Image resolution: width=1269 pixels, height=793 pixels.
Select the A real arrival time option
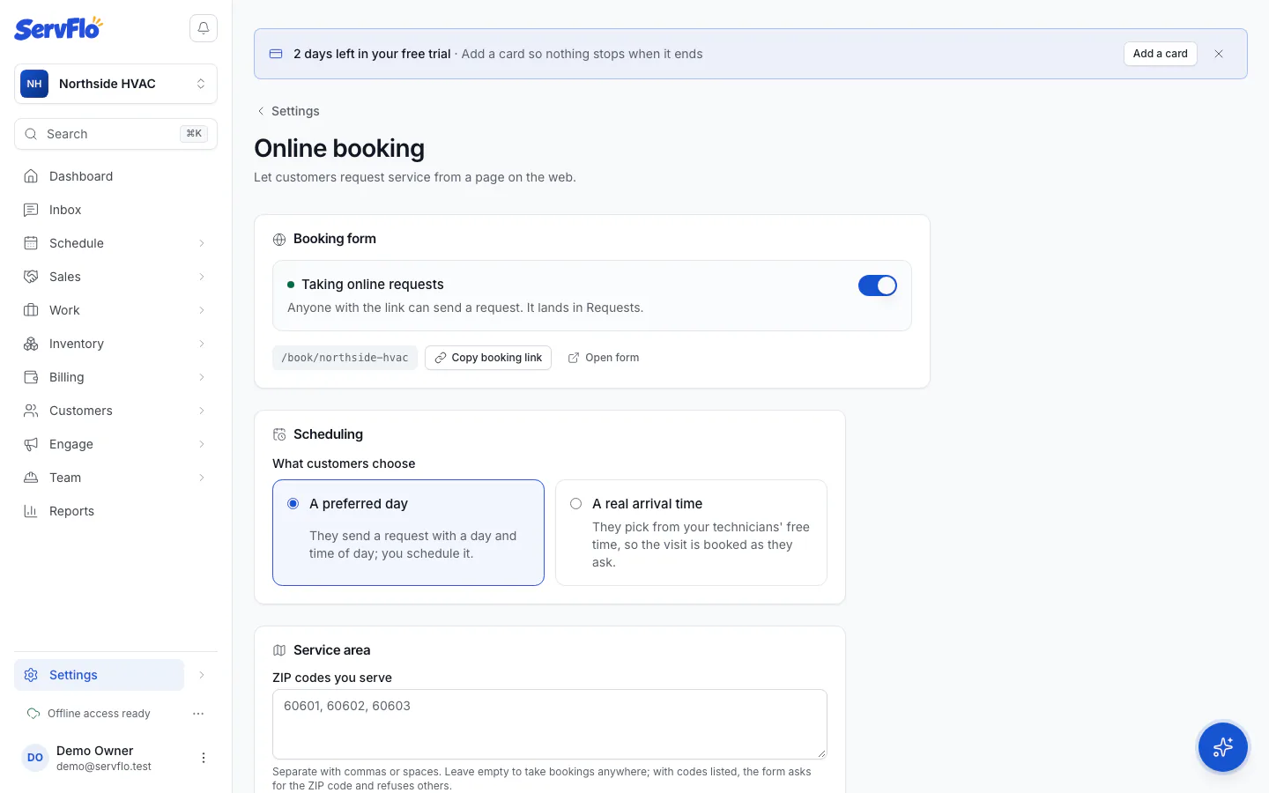pos(691,532)
